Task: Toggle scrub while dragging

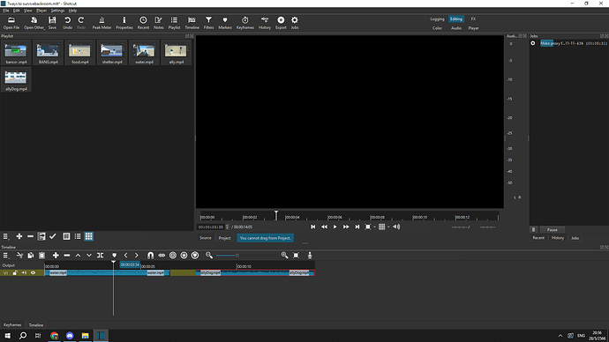Action: point(162,255)
